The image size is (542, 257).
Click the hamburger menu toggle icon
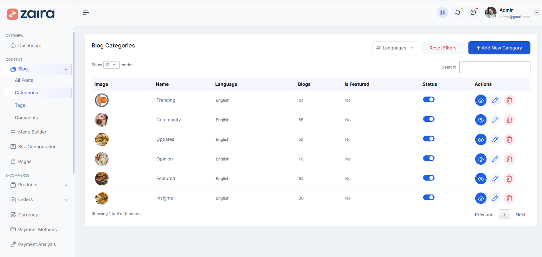pyautogui.click(x=86, y=13)
